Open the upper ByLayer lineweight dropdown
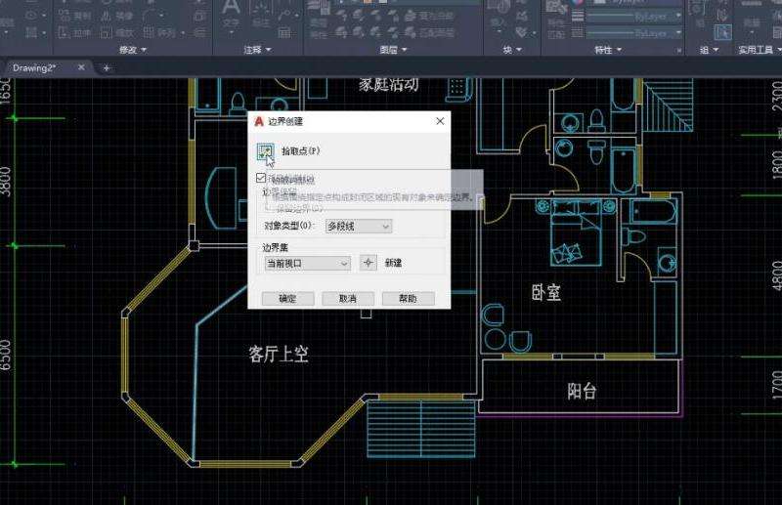 point(633,17)
